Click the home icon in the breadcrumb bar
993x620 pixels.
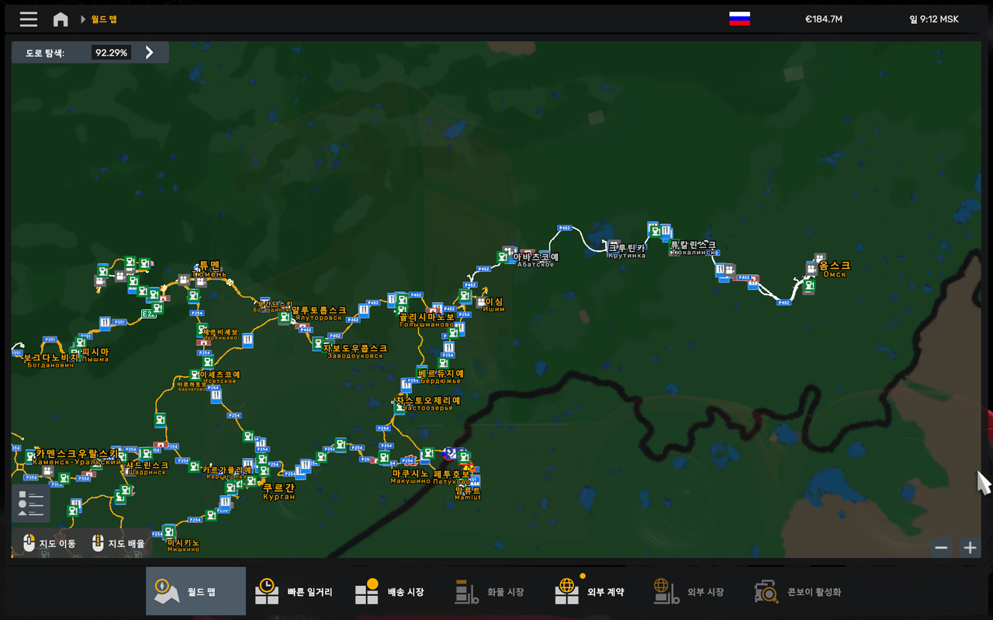click(x=61, y=19)
